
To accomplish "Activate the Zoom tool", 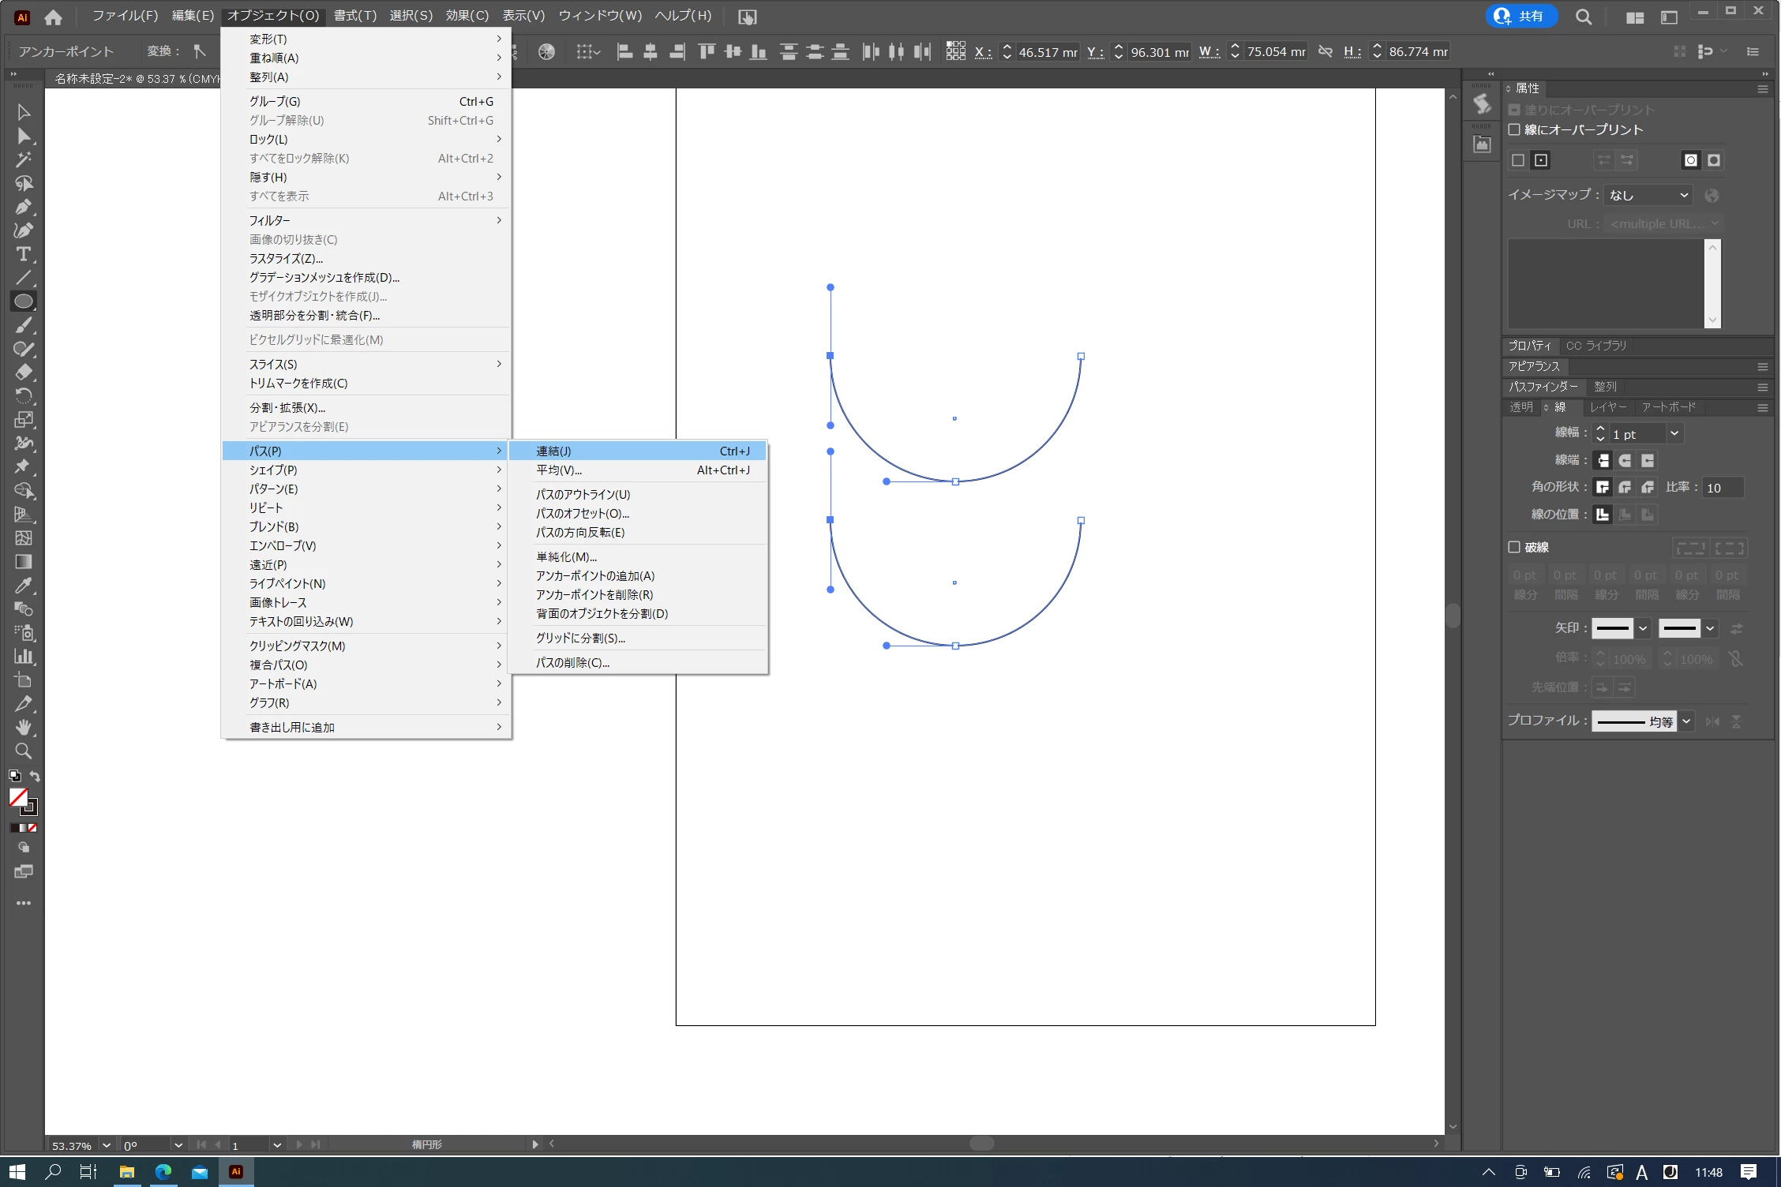I will [24, 751].
